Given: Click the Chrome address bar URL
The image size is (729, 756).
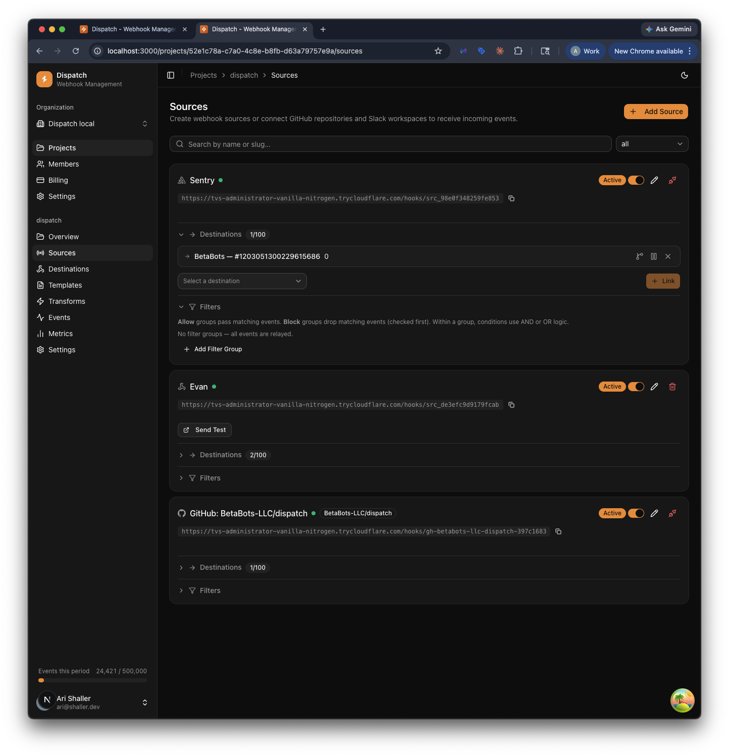Looking at the screenshot, I should coord(235,51).
